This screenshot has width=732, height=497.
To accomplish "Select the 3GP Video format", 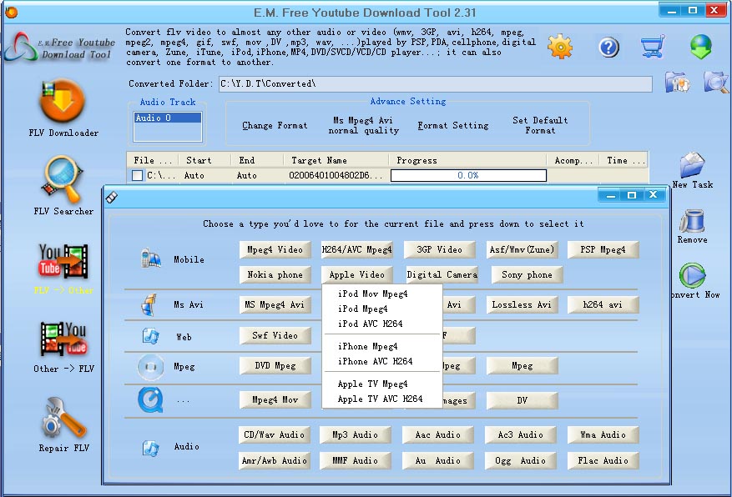I will click(439, 249).
